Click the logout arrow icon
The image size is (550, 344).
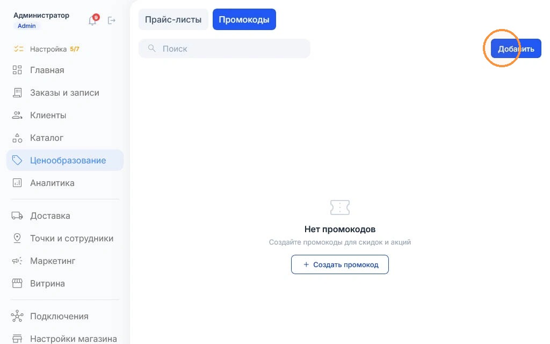(112, 20)
